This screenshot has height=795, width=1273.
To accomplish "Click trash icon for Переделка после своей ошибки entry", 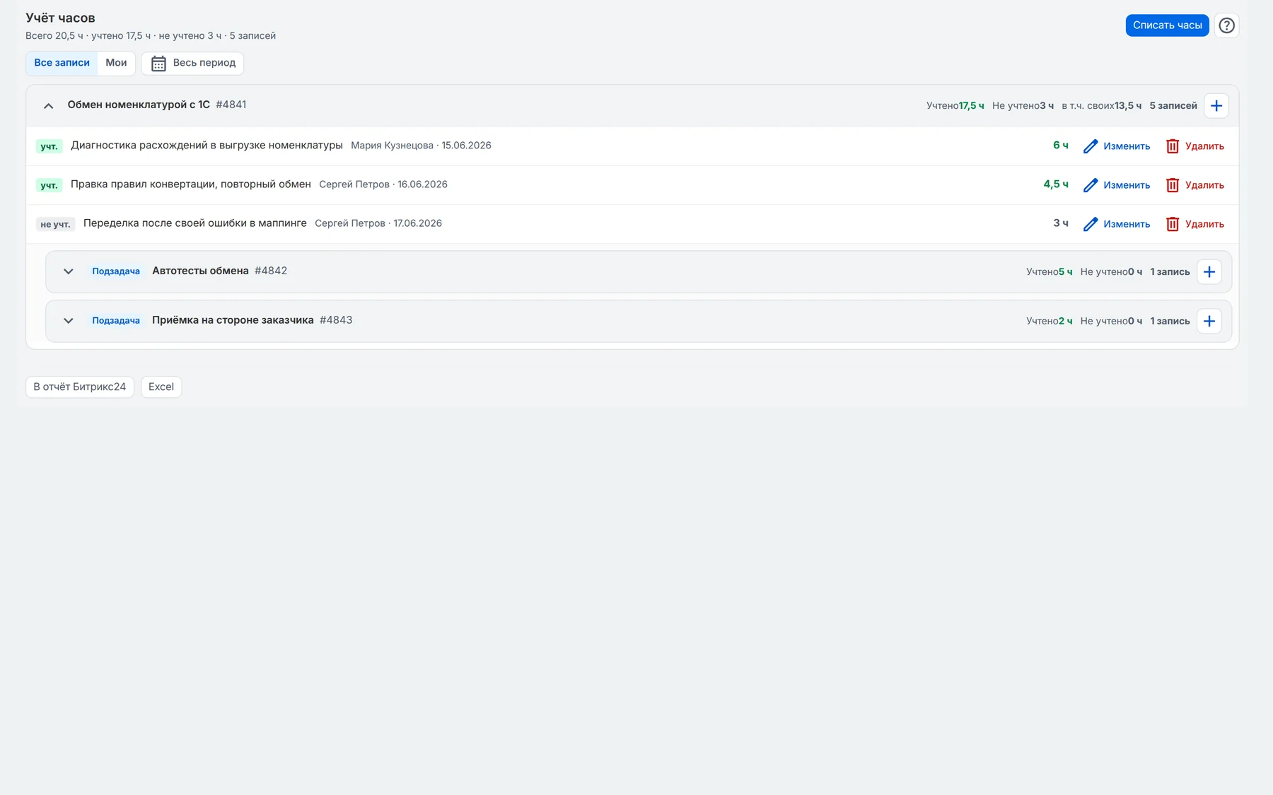I will [1172, 224].
